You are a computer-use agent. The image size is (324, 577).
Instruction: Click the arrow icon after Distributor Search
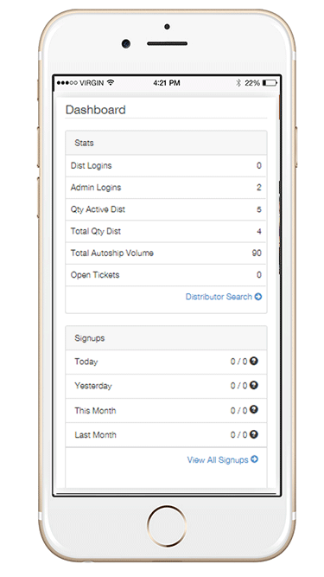257,297
